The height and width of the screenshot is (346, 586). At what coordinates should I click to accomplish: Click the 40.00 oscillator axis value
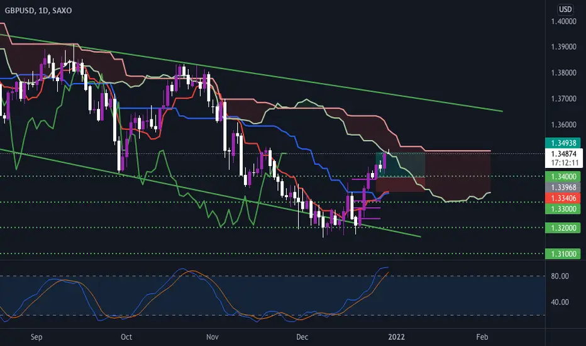560,302
